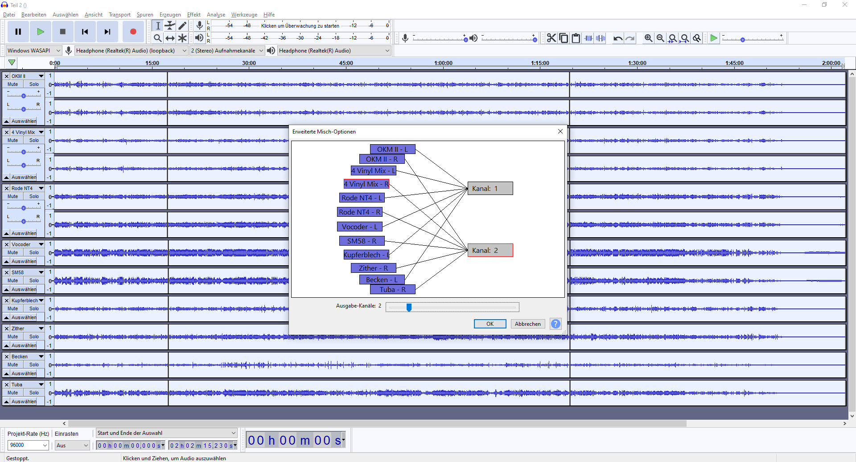
Task: Click the Zoom In magnifier icon
Action: (648, 38)
